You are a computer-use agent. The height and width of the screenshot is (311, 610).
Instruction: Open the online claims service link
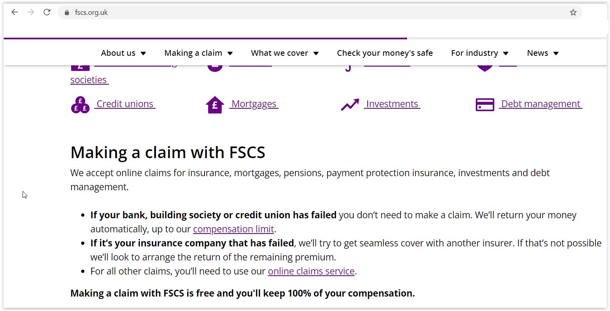(311, 271)
